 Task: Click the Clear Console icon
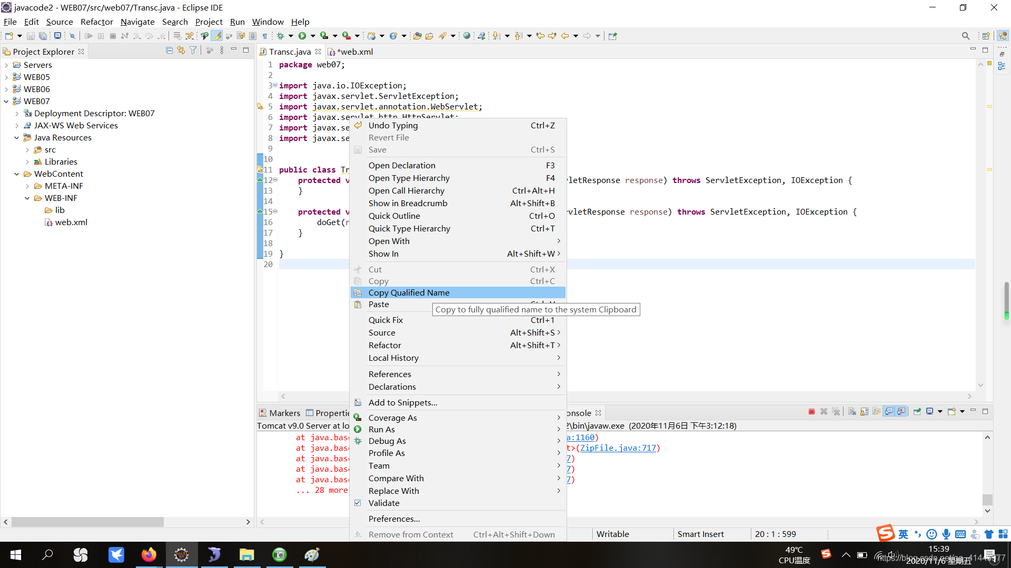852,412
